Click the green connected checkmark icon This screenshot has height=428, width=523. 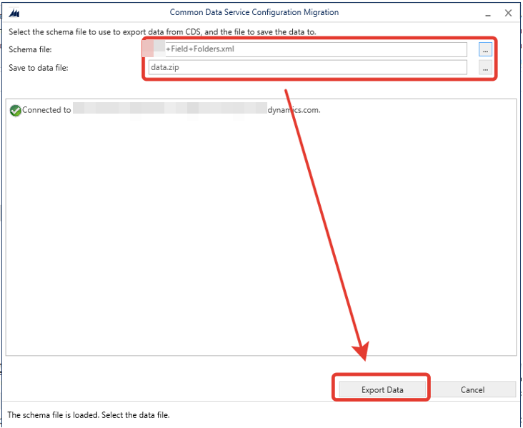point(15,111)
